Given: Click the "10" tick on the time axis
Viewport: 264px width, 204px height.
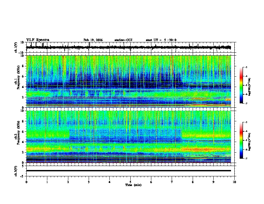Looking at the screenshot, I should click(x=234, y=182).
